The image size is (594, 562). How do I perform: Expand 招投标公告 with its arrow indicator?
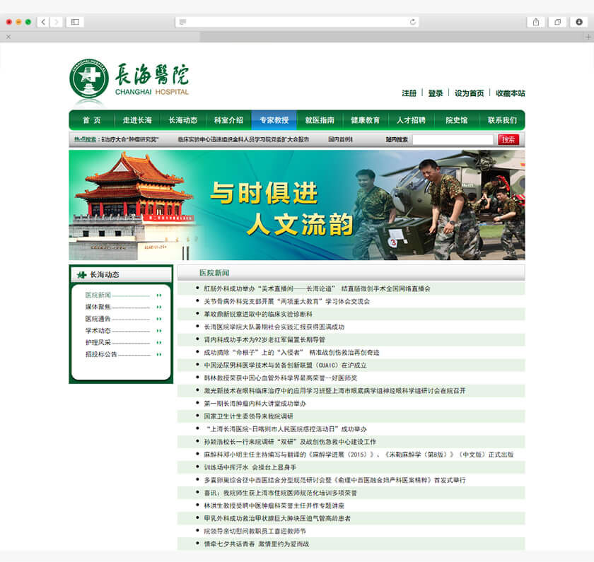tap(158, 353)
